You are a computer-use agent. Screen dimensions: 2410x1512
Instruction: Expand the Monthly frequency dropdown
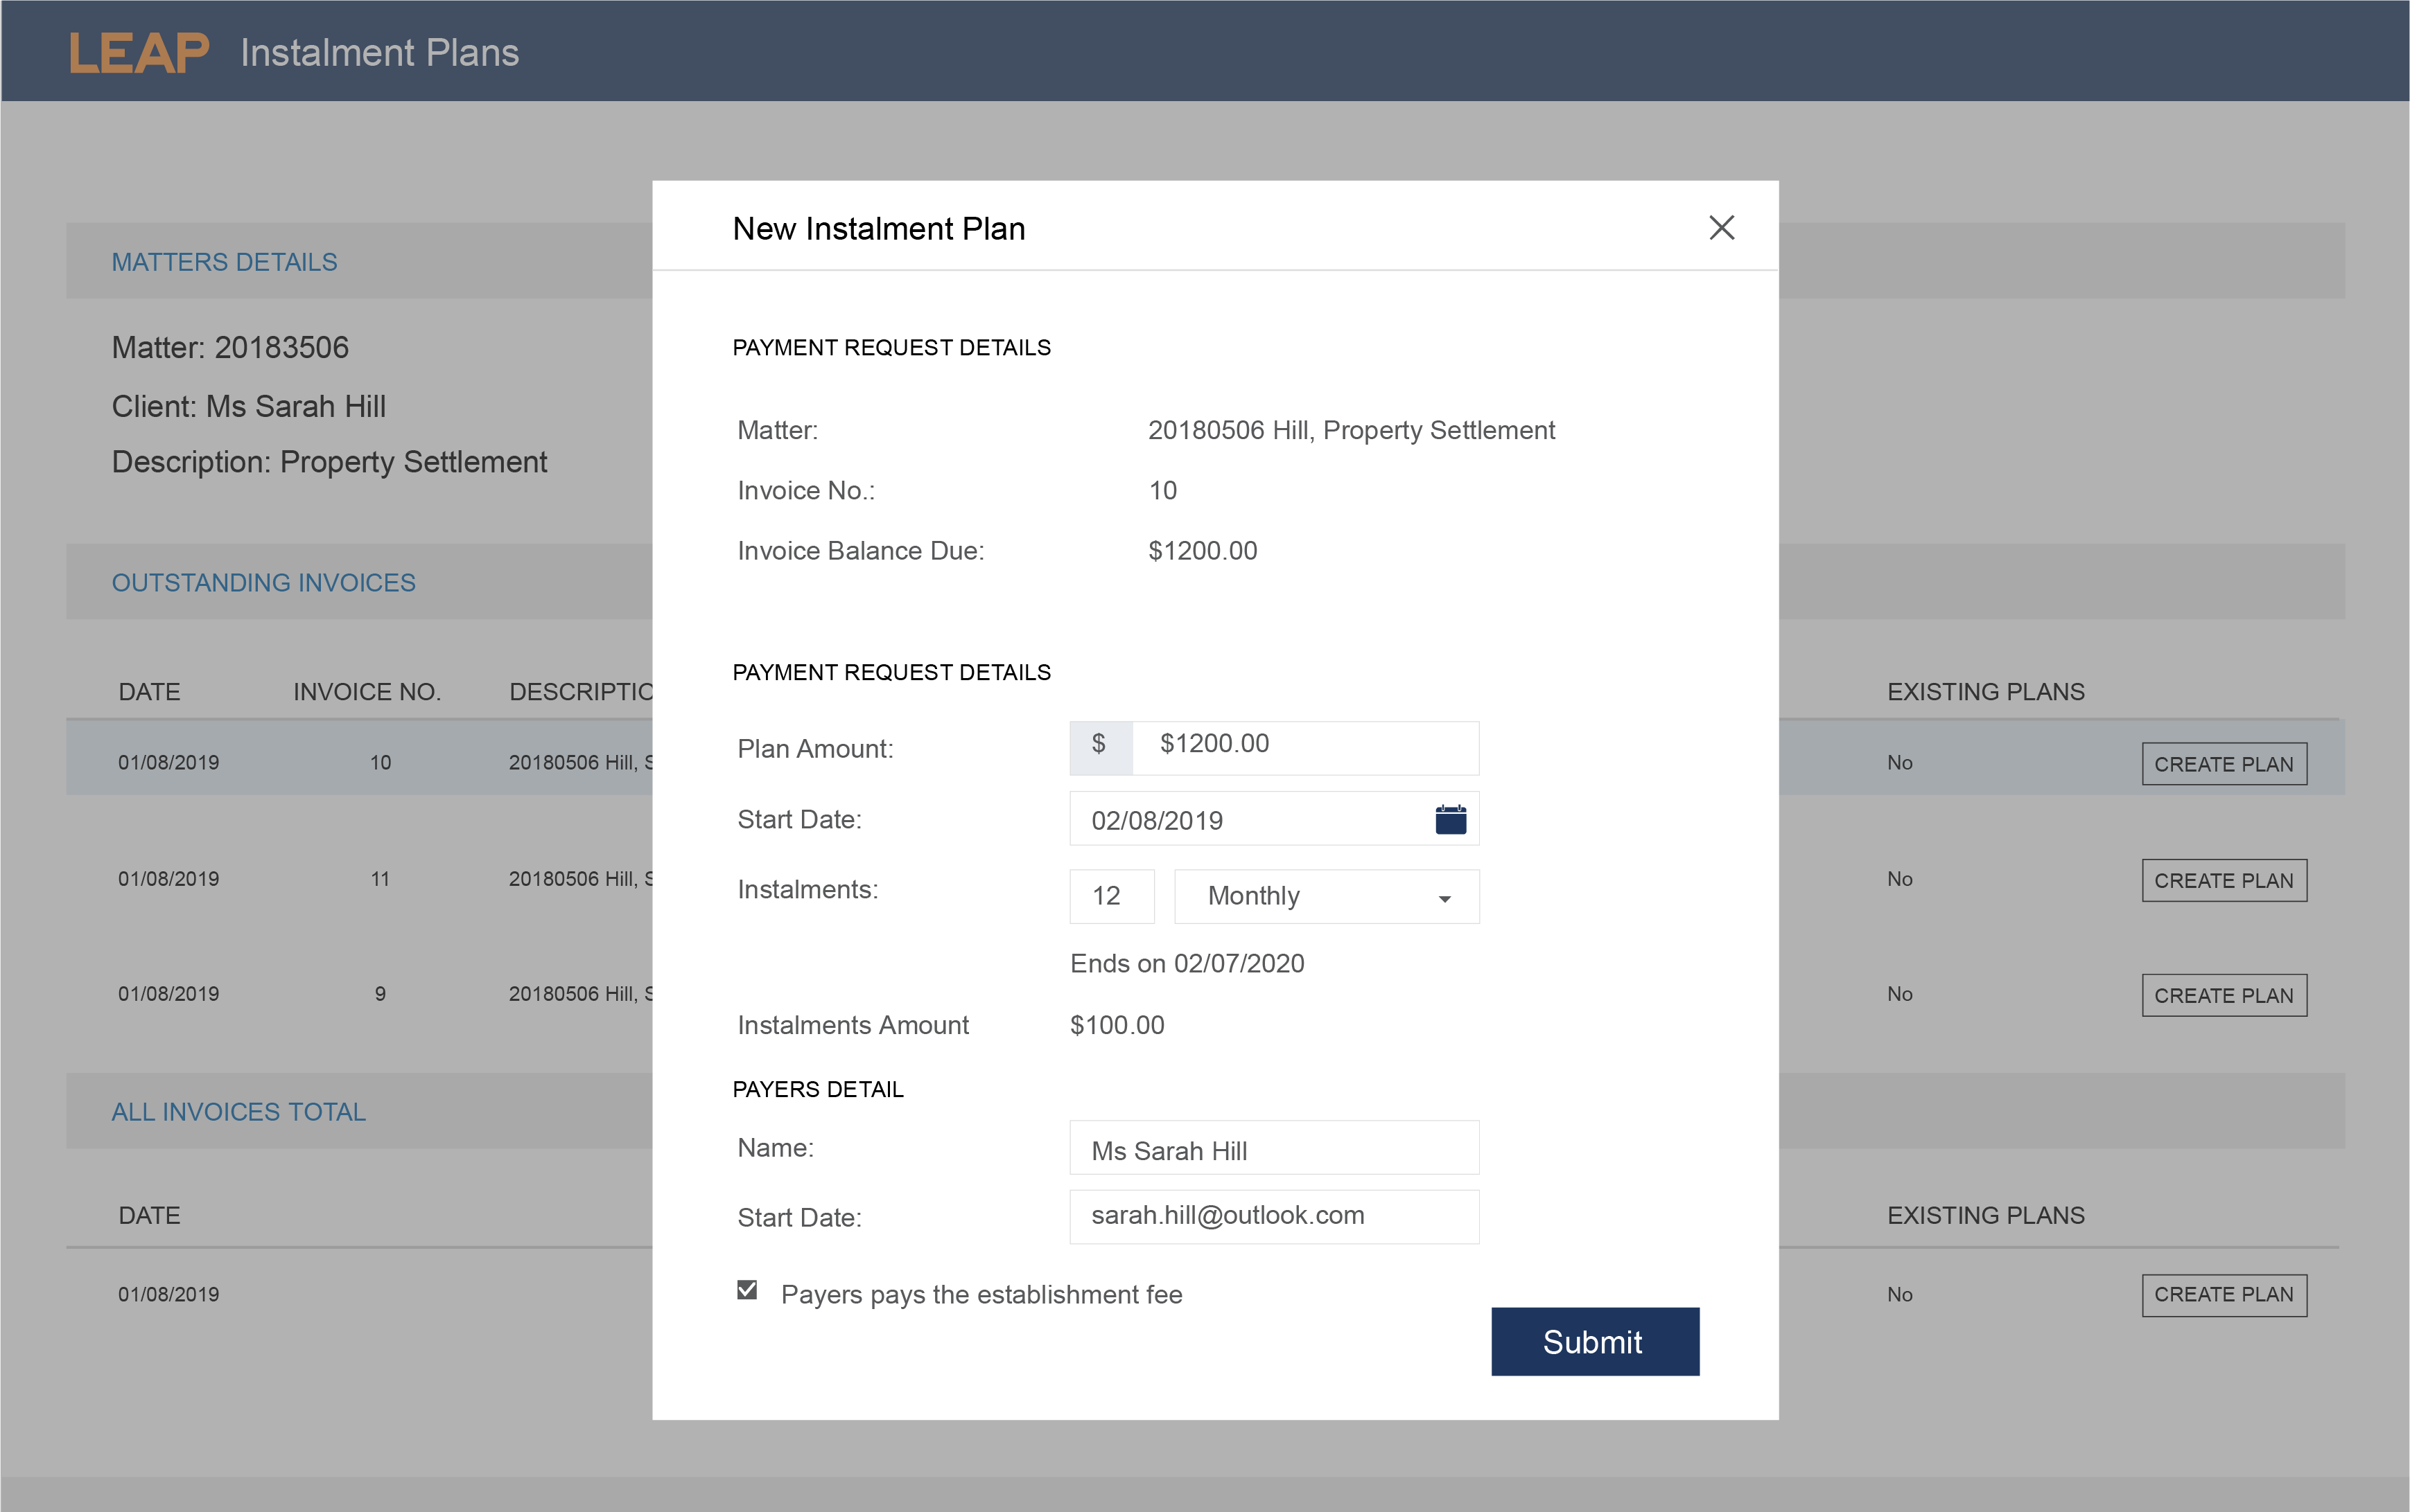[x=1327, y=896]
